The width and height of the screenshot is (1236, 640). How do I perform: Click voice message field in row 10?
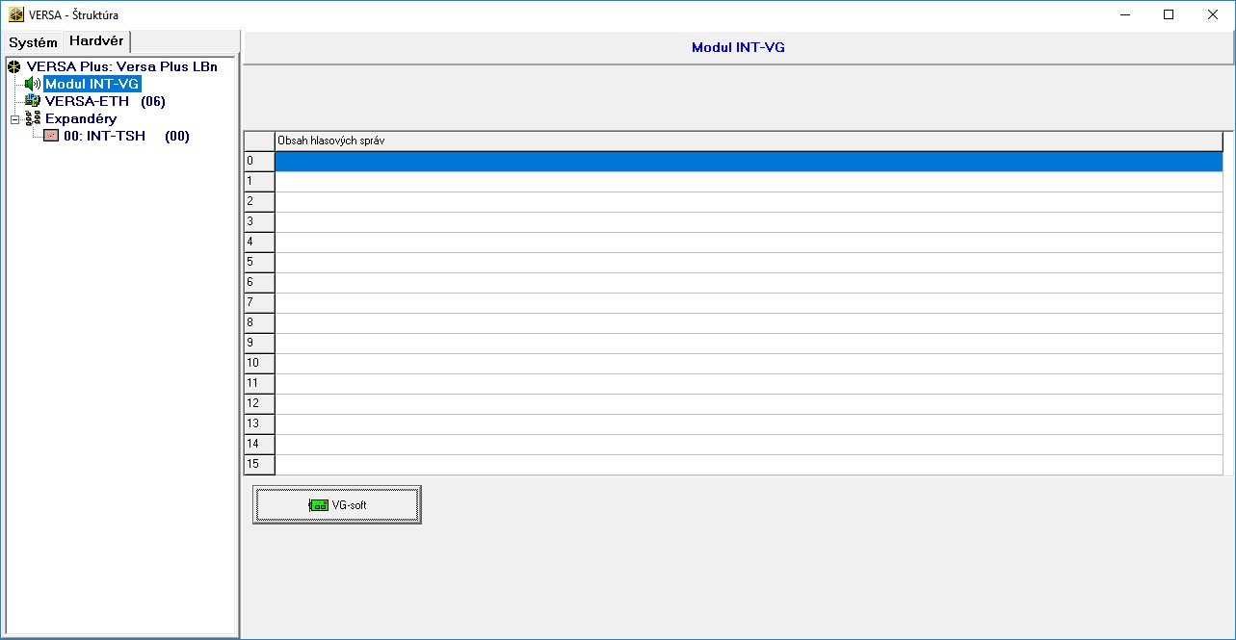[748, 363]
